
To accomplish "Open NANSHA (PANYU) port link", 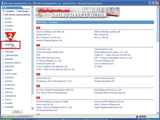I will tap(13, 63).
